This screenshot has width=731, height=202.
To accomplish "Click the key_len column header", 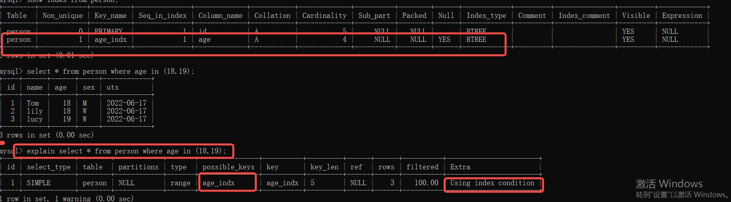I will point(324,167).
